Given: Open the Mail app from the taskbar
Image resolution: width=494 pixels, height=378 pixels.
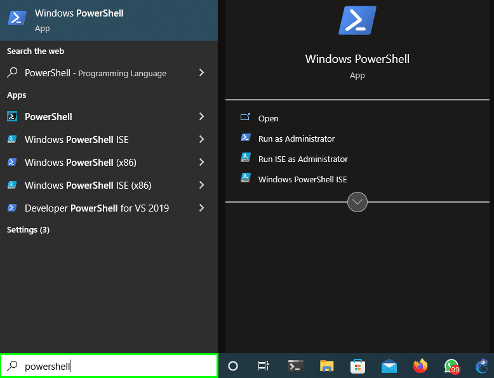Looking at the screenshot, I should 389,366.
